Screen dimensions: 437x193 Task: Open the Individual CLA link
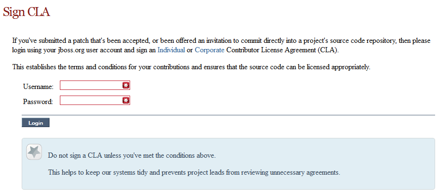pyautogui.click(x=171, y=49)
